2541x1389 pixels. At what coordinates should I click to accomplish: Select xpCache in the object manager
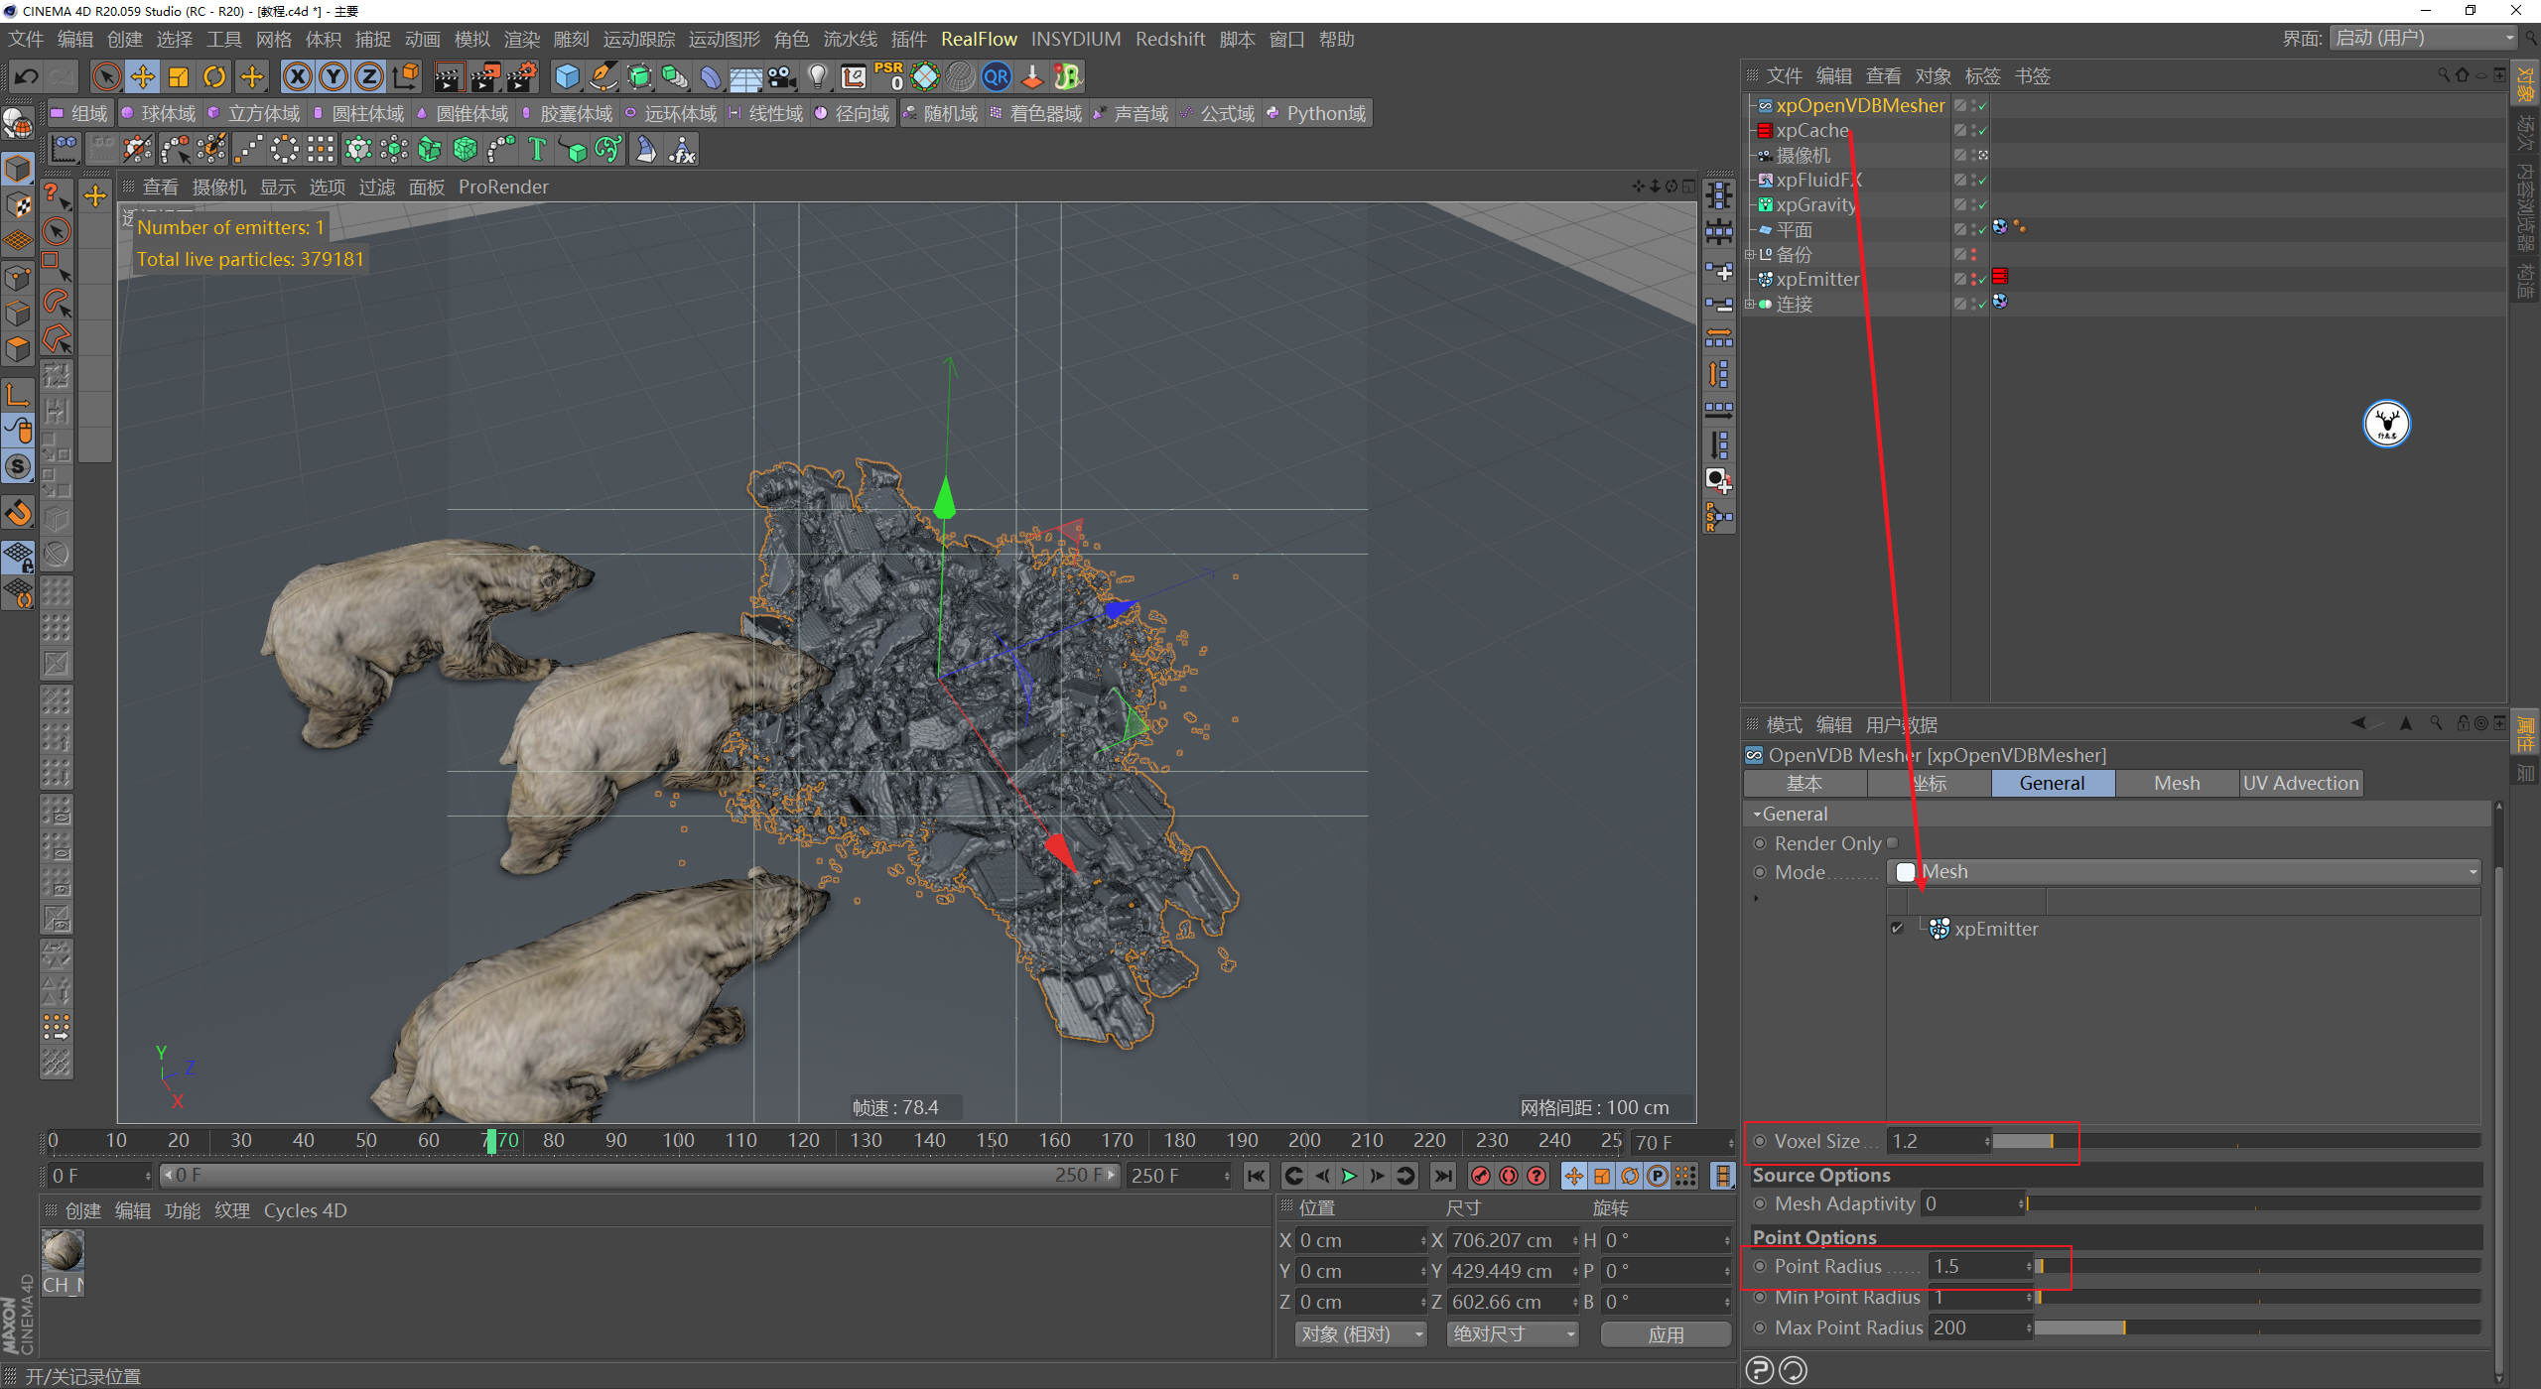[1811, 131]
